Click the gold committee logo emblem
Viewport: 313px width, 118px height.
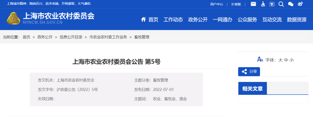pyautogui.click(x=14, y=18)
